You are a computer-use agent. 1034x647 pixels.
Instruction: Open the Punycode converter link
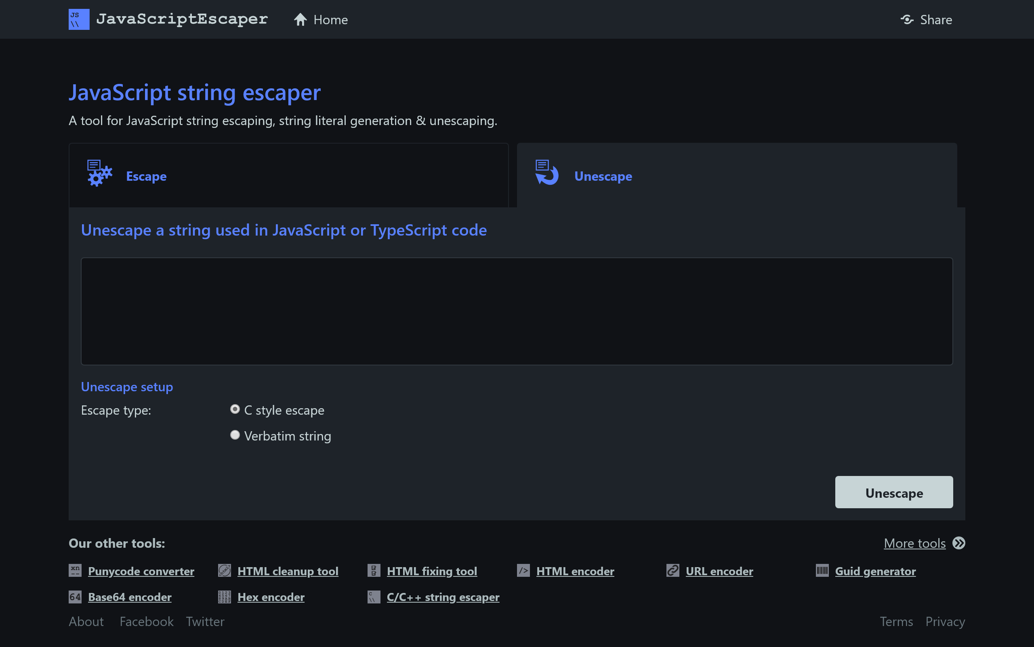141,571
